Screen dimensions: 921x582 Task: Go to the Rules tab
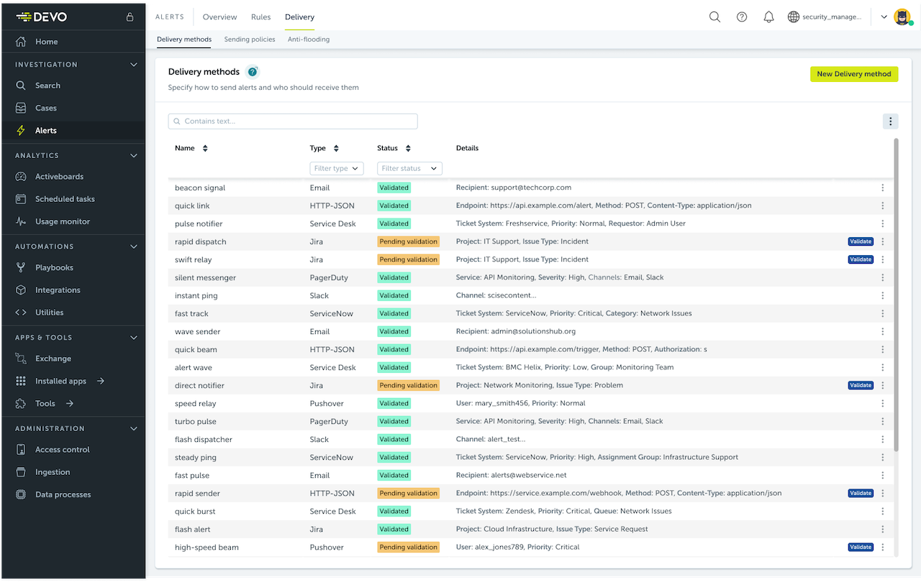[x=260, y=17]
